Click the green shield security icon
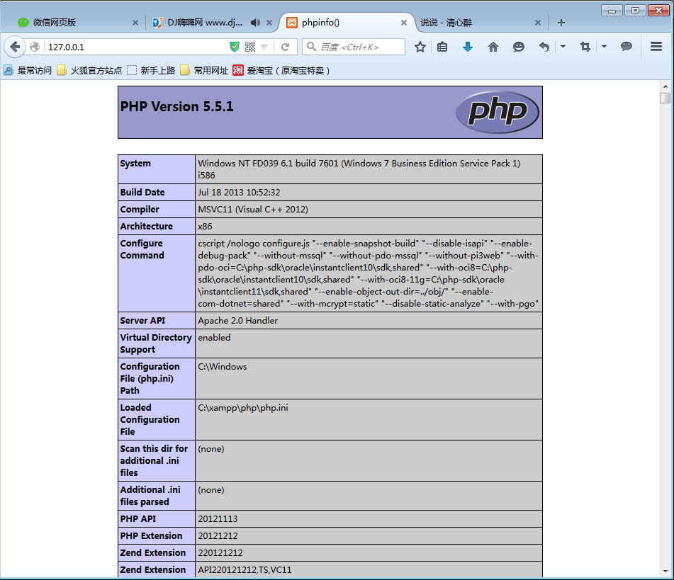The image size is (674, 580). 235,47
